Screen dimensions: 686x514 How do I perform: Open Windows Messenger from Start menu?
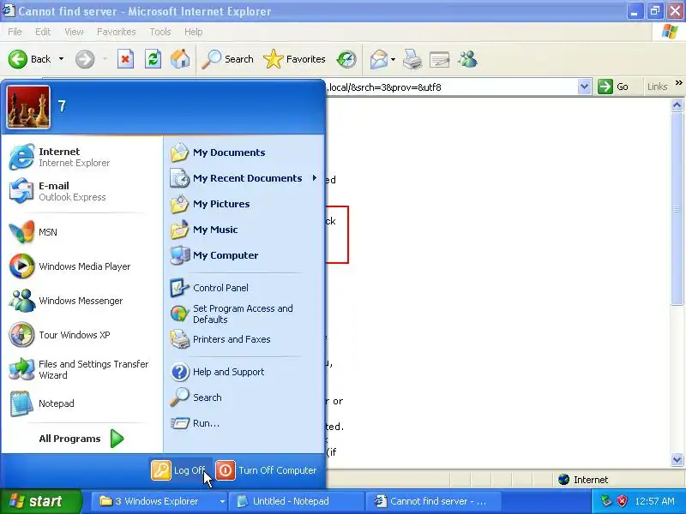[x=81, y=301]
